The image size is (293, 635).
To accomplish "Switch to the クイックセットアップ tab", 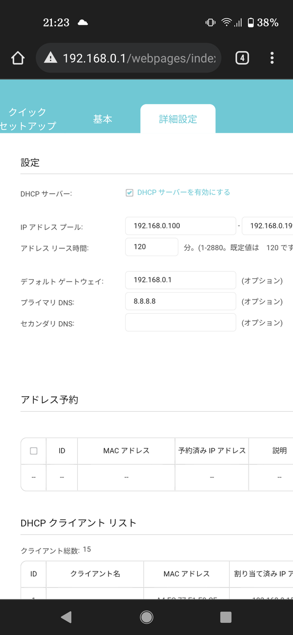I will click(28, 119).
